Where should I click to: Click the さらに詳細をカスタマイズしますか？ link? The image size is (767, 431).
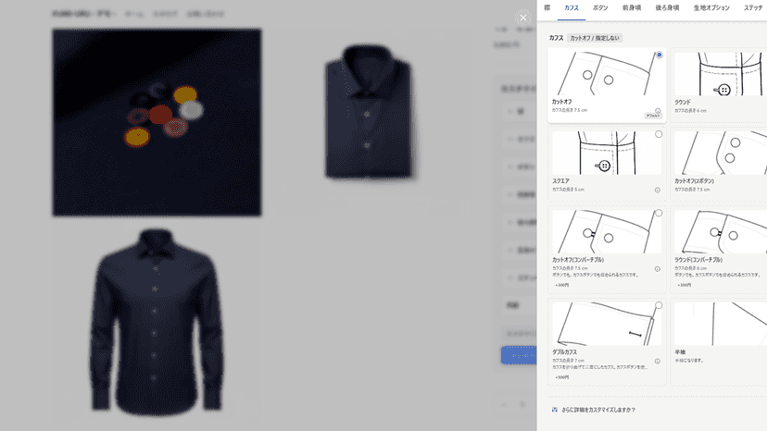(x=598, y=410)
